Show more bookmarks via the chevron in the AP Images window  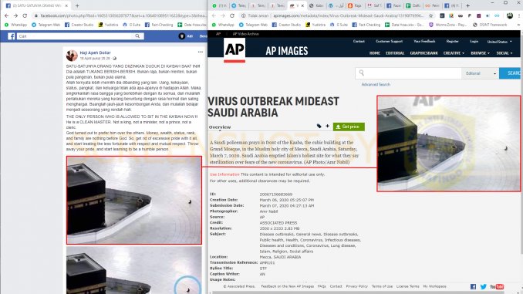point(518,25)
